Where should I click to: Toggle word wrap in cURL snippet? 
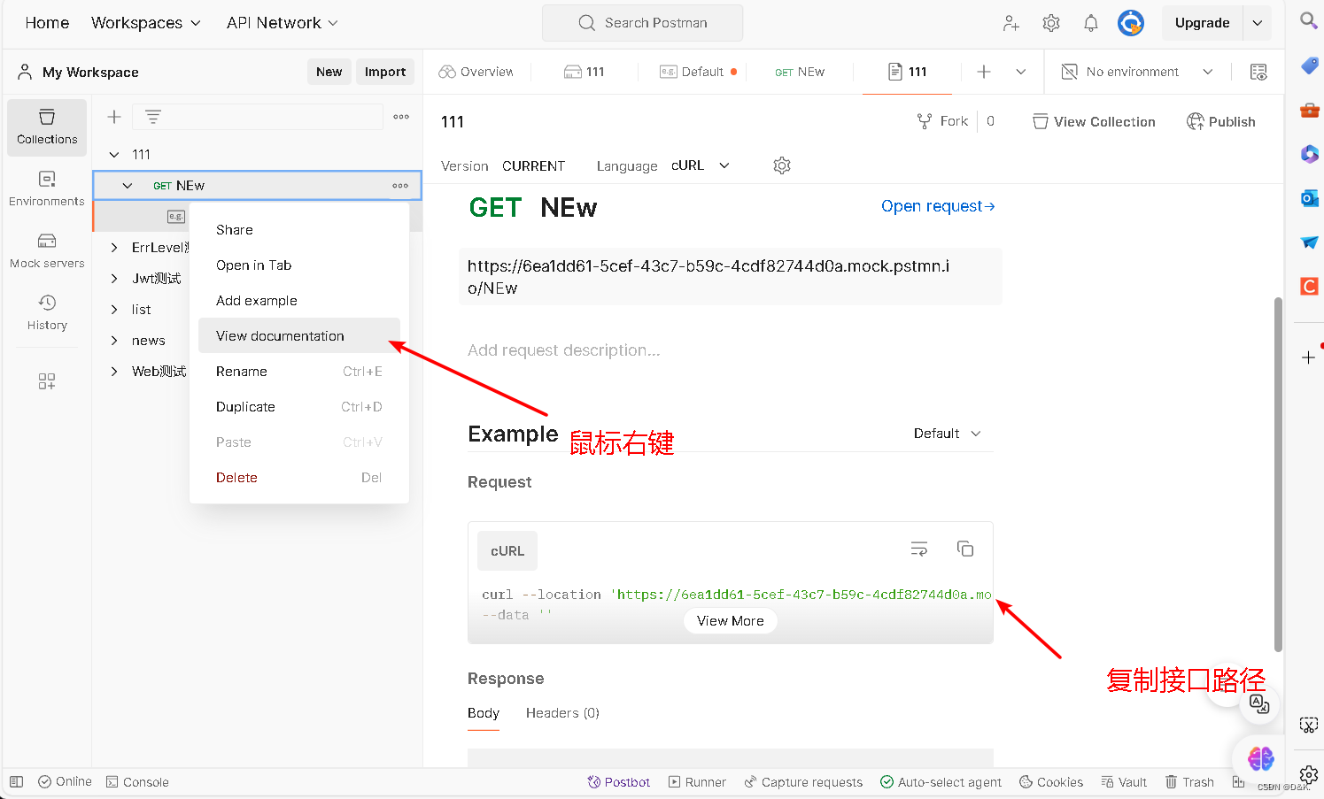point(919,549)
